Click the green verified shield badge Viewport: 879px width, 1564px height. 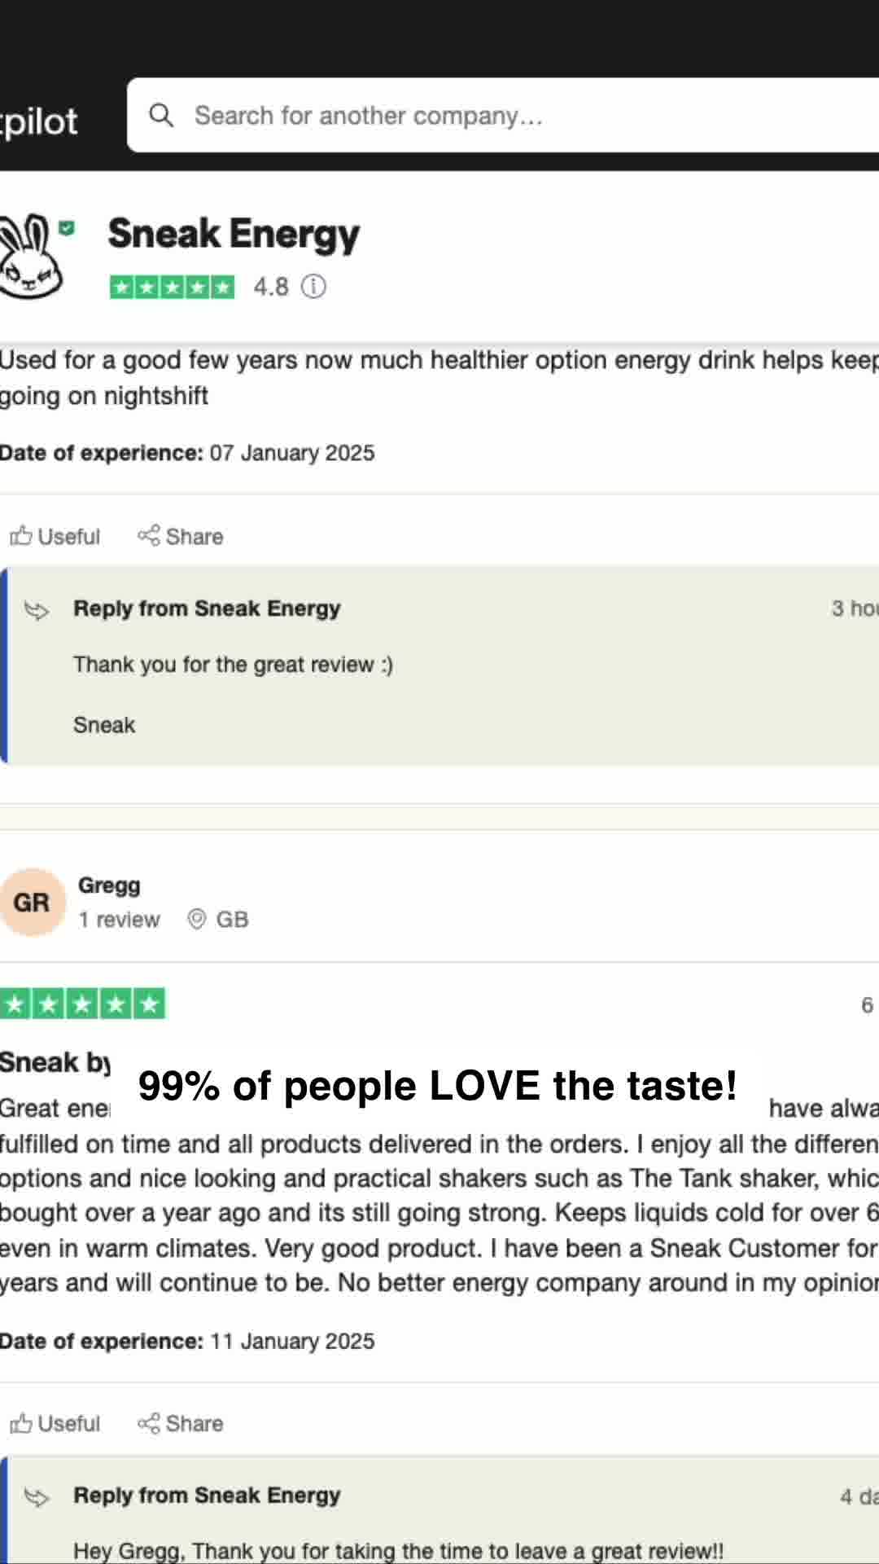[x=67, y=228]
